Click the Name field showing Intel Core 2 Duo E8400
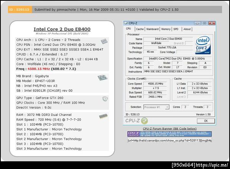This screenshot has height=169, width=230. click(x=168, y=39)
